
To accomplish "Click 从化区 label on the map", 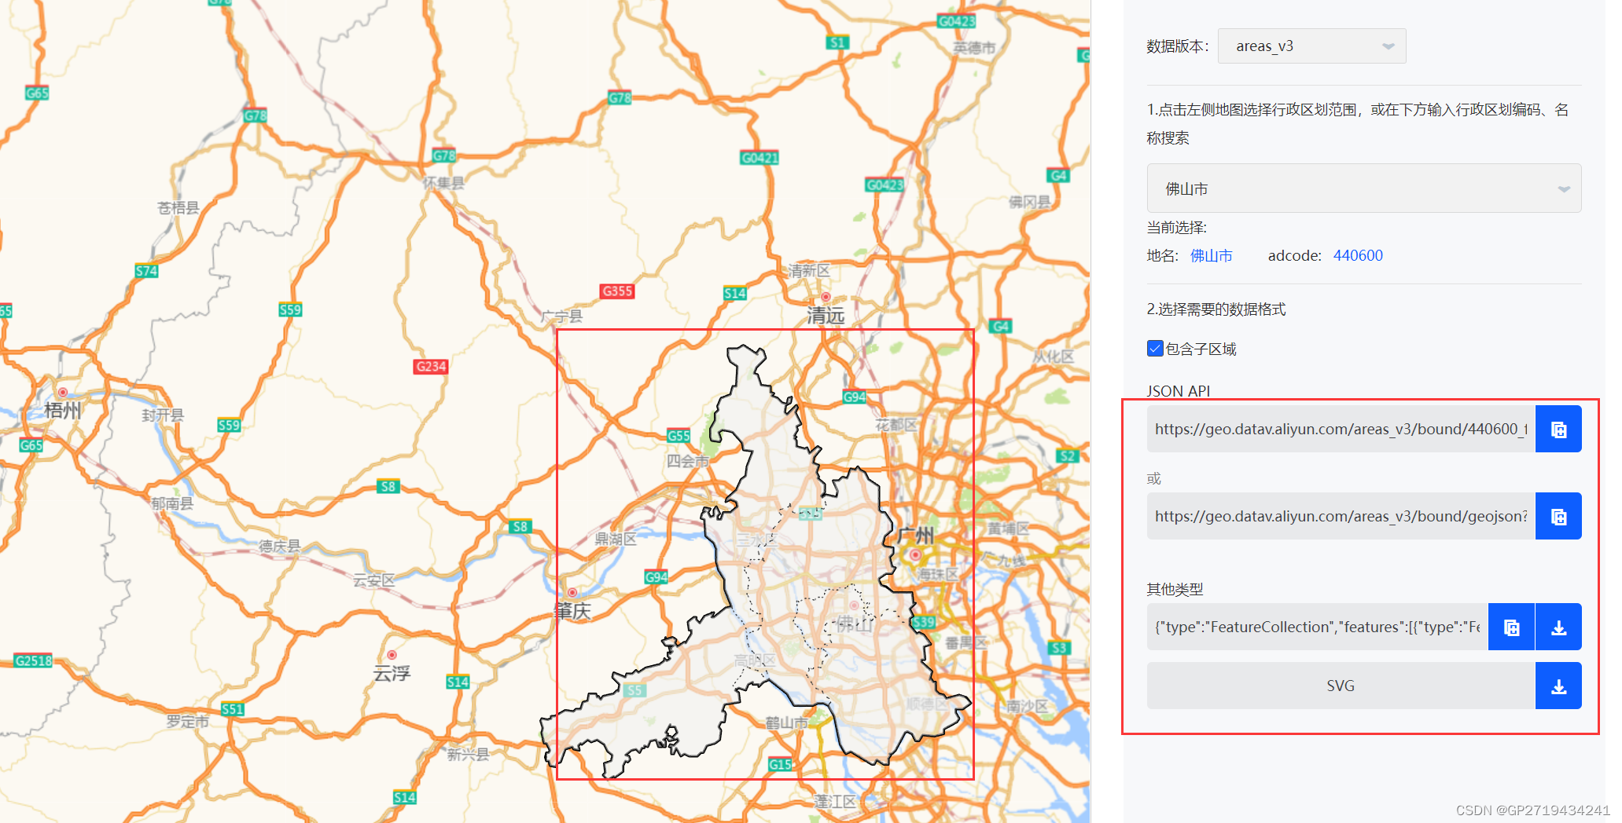I will [1054, 356].
